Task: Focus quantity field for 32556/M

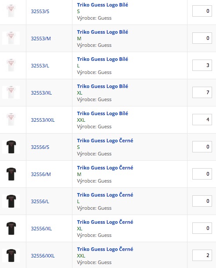Action: coord(202,174)
